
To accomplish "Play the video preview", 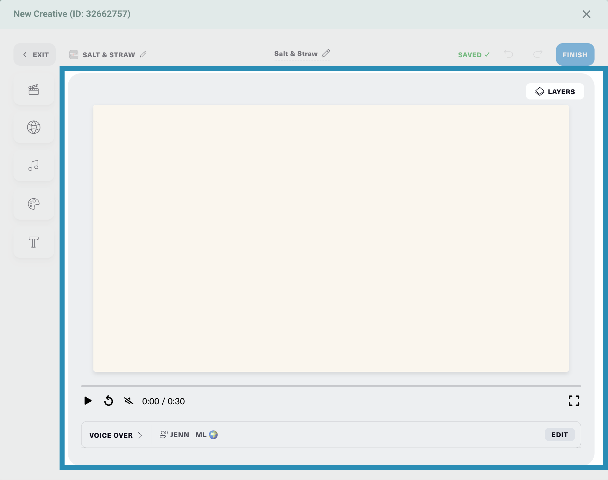I will 88,401.
